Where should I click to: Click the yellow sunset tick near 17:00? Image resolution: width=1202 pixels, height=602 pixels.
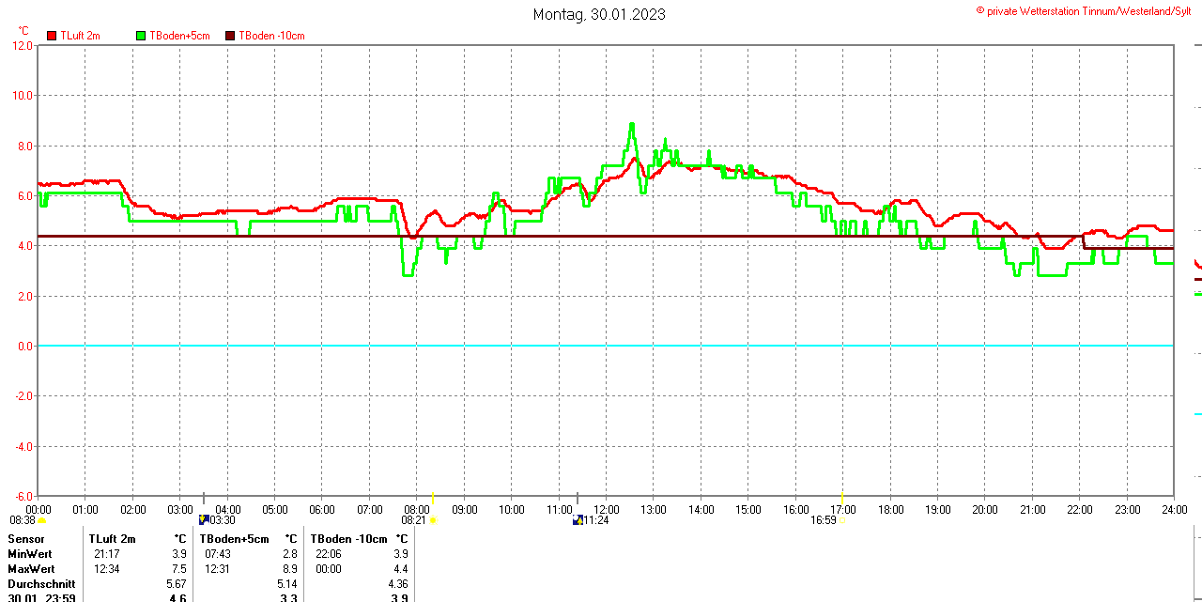(841, 497)
